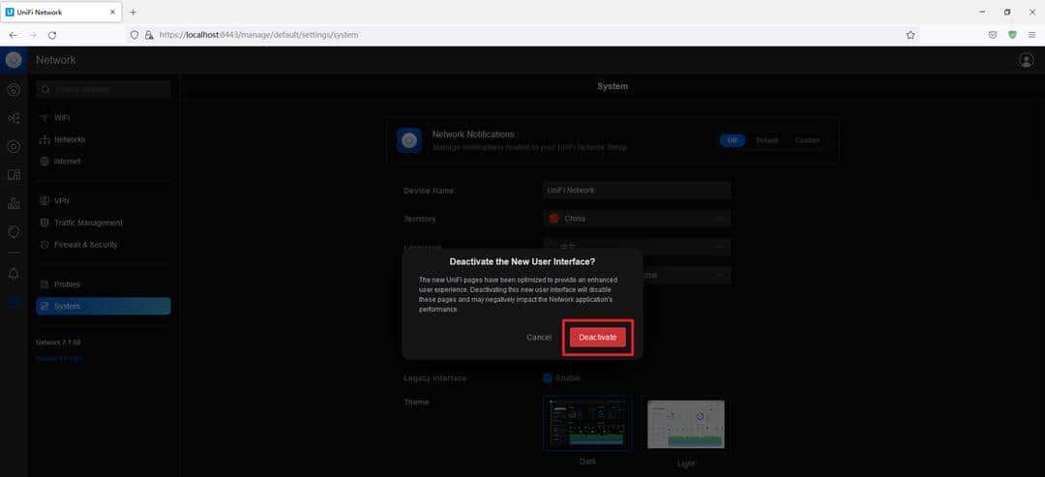Open the UniFi Devices icon in left rail
Viewport: 1045px width, 477px height.
point(14,146)
